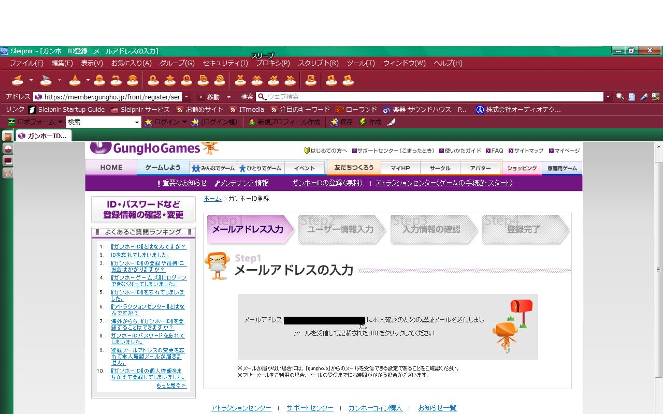Image resolution: width=663 pixels, height=414 pixels.
Task: Reload the page with the curved-arrow icon
Action: [x=116, y=80]
